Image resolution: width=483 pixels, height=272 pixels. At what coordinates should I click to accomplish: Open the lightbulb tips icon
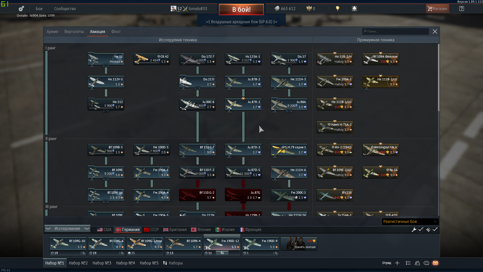338,9
